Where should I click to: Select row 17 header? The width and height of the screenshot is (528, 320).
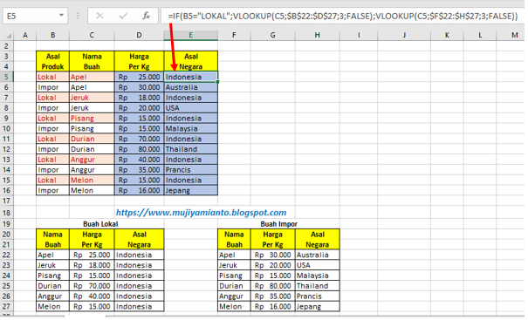[7, 201]
